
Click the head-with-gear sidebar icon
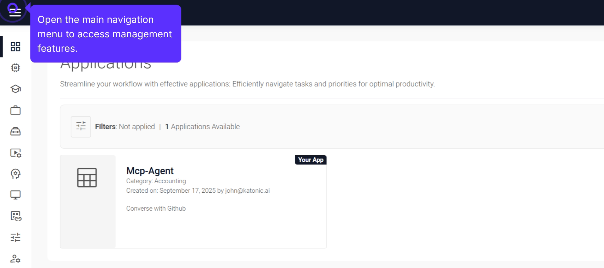tap(15, 174)
